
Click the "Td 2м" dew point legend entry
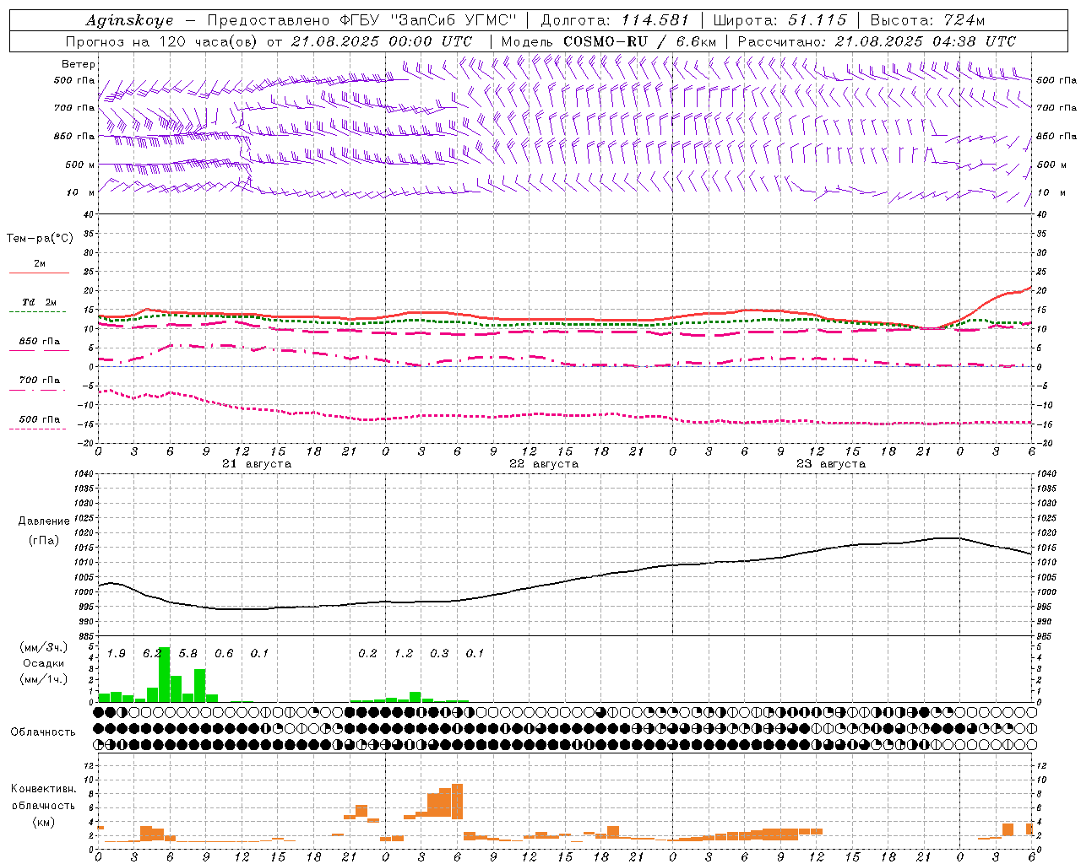pyautogui.click(x=40, y=302)
